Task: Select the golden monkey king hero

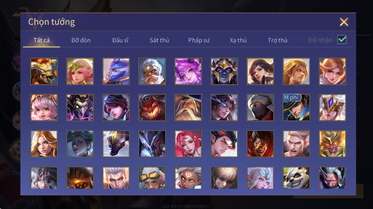Action: [332, 144]
